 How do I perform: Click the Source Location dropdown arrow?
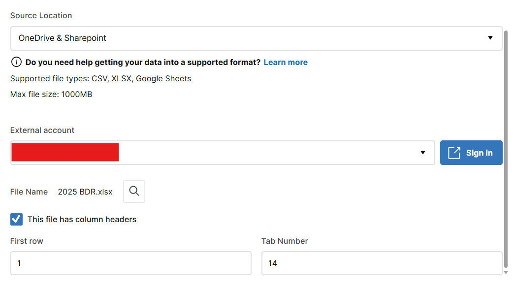tap(490, 38)
